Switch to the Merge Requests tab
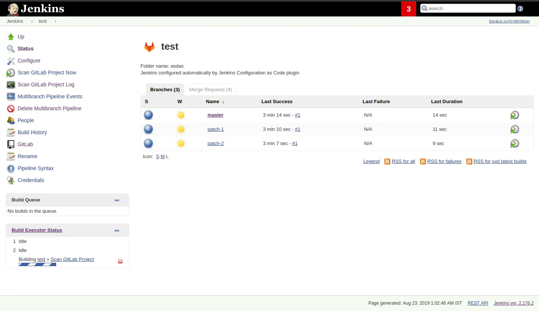This screenshot has height=311, width=539. pos(210,89)
